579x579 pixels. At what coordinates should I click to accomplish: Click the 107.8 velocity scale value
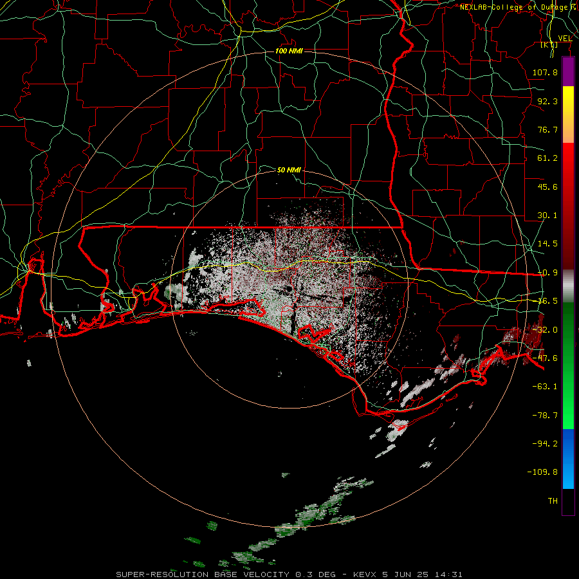click(545, 72)
